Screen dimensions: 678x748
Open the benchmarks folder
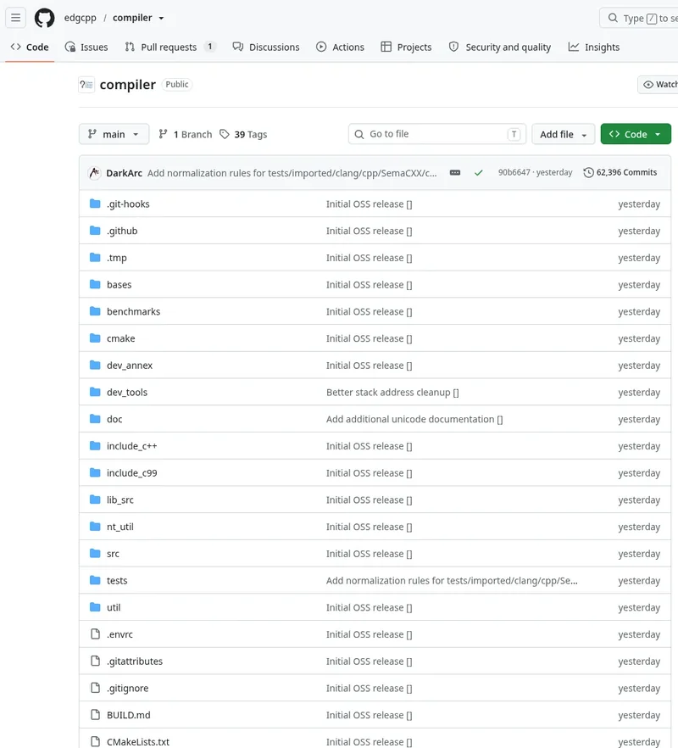[134, 311]
